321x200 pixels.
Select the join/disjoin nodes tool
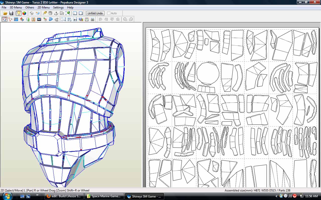pyautogui.click(x=10, y=19)
